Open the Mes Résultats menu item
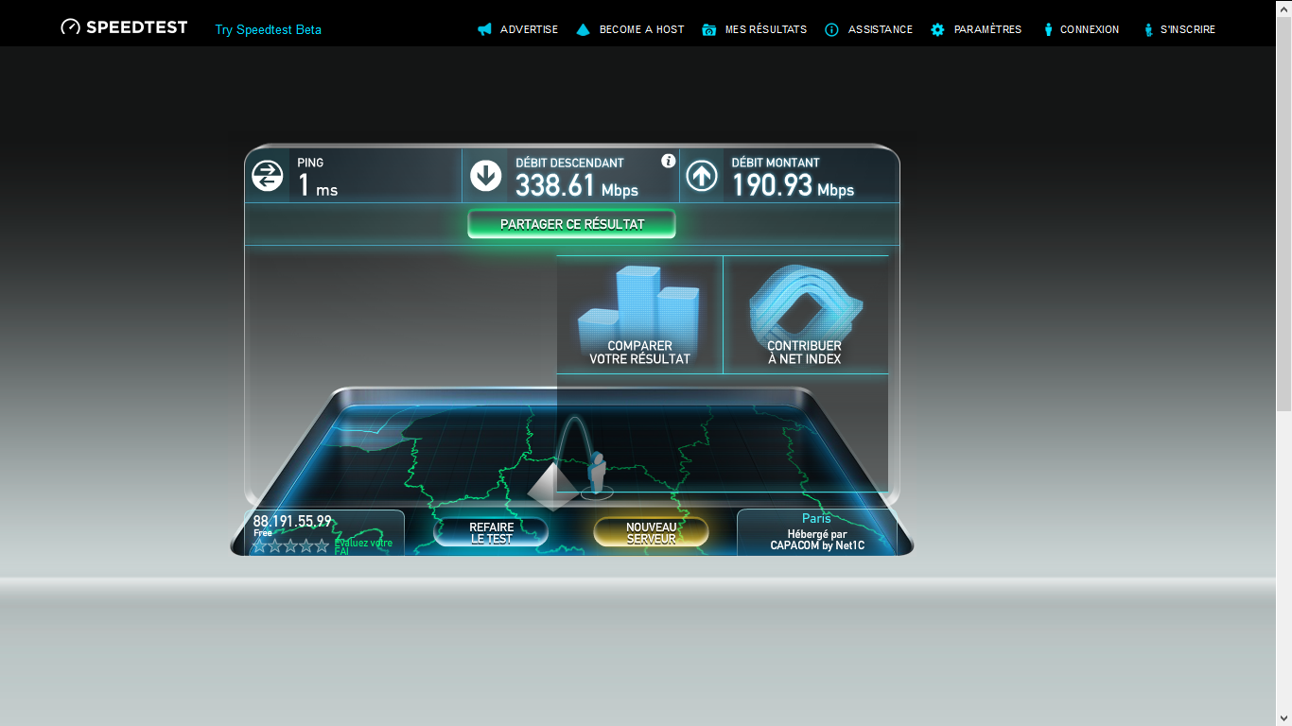Screen dimensions: 1292x726 (765, 29)
